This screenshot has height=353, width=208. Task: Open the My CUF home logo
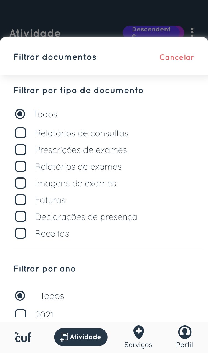[x=23, y=337]
